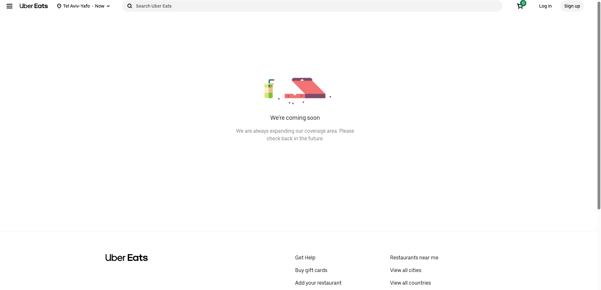Click the location pin icon
The width and height of the screenshot is (601, 290).
point(59,6)
